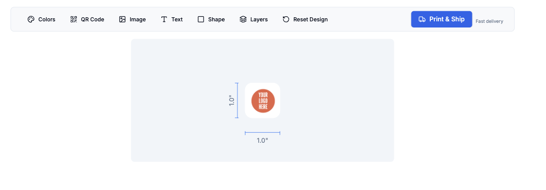The height and width of the screenshot is (190, 546).
Task: Click the 'Fast delivery' text
Action: point(489,21)
